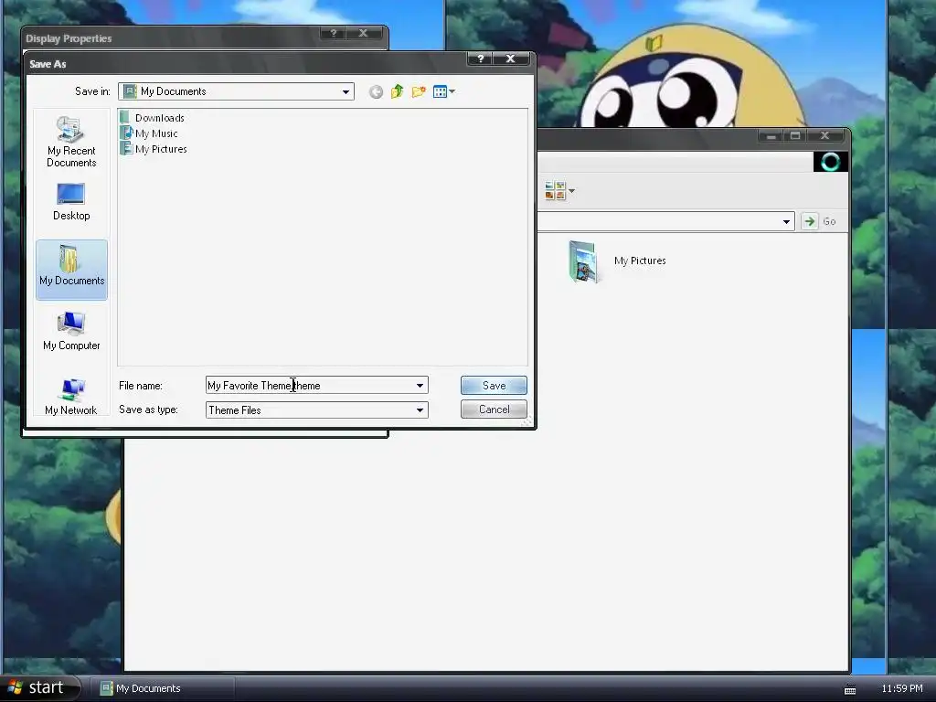Click the keyboard icon in system tray
The image size is (936, 702).
pyautogui.click(x=850, y=689)
